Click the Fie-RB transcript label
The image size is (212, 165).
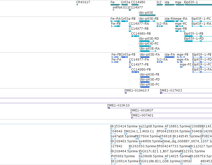116,24
